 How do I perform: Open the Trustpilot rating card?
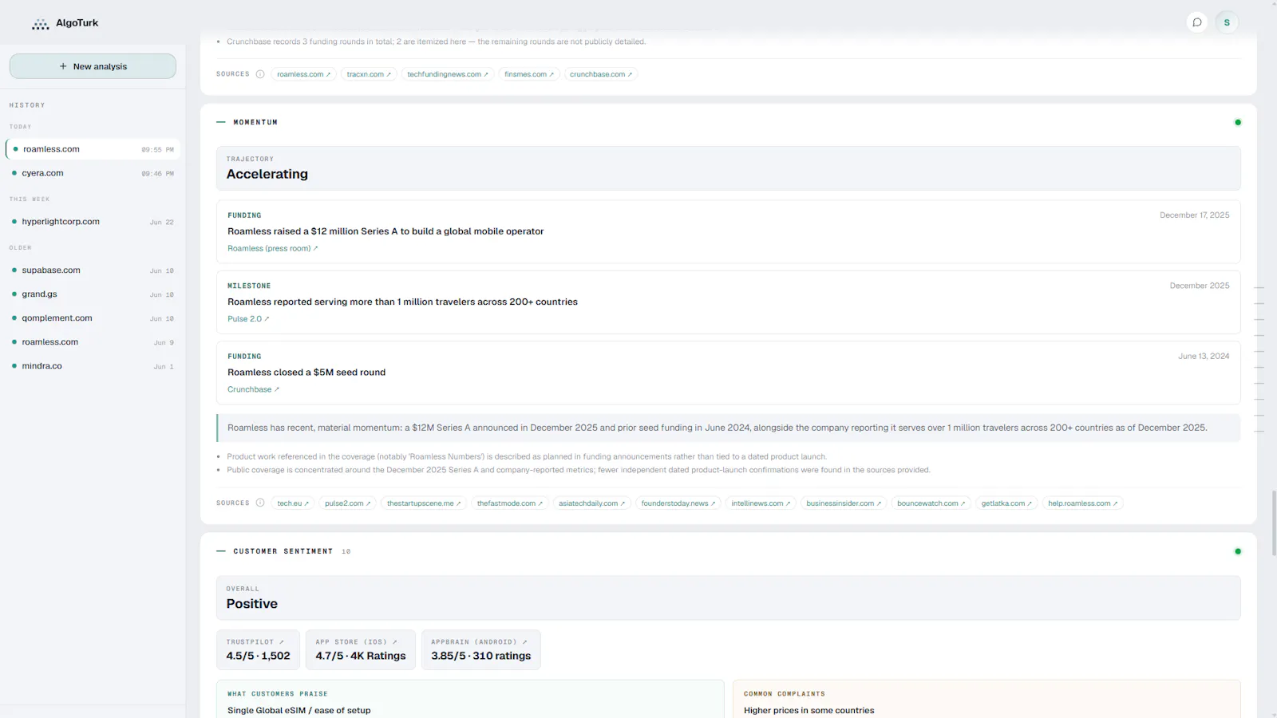(258, 649)
